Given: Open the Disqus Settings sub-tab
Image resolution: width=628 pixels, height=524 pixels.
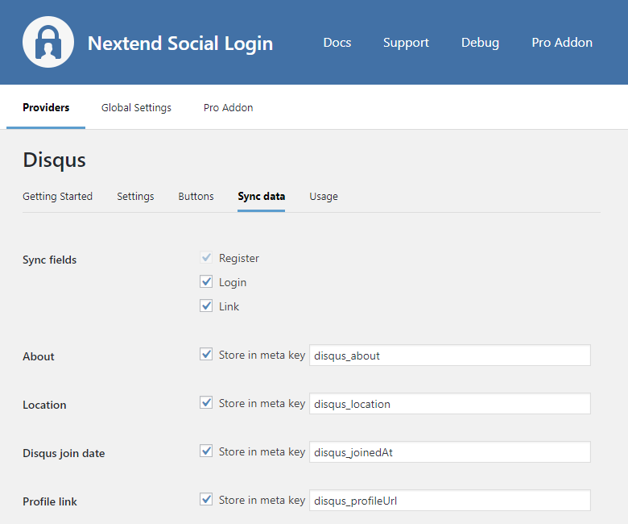Looking at the screenshot, I should [x=135, y=196].
